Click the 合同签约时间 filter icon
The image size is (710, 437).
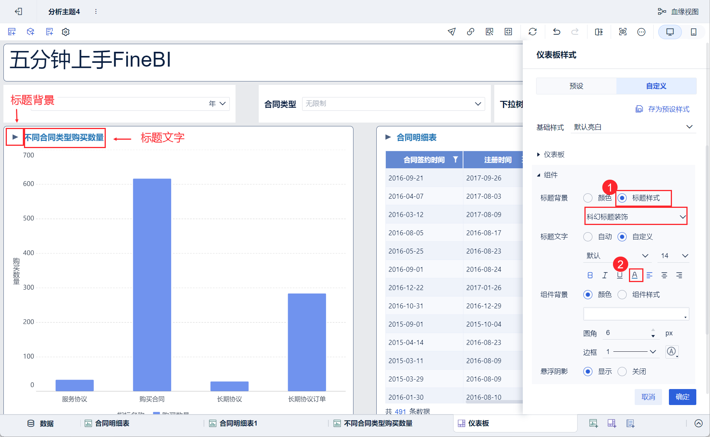tap(455, 159)
